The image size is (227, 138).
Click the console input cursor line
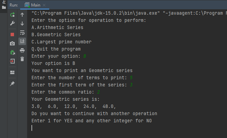[x=32, y=128]
